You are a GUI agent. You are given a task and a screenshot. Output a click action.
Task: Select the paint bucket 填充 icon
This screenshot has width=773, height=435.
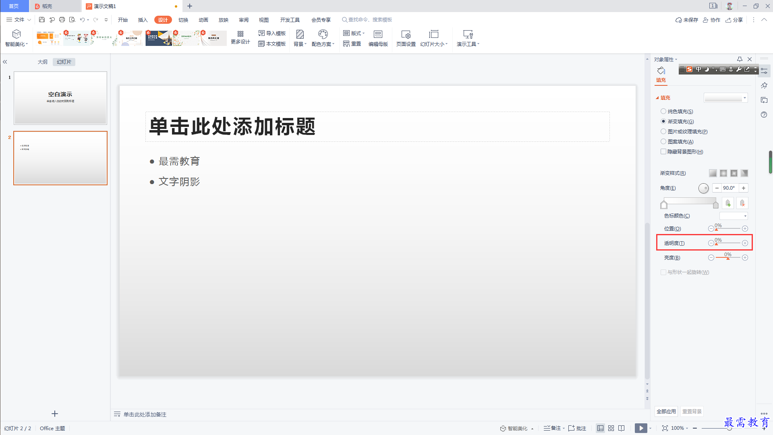click(x=661, y=71)
